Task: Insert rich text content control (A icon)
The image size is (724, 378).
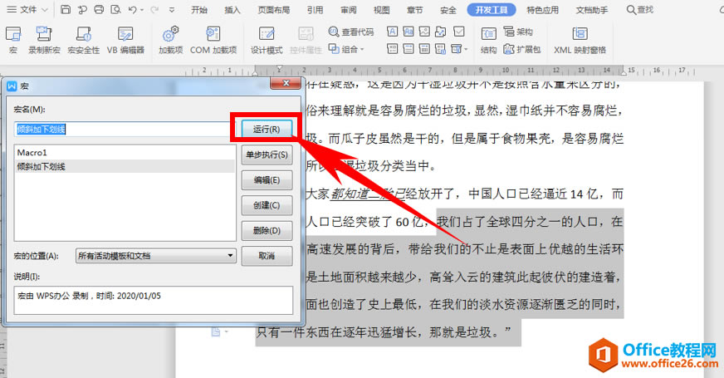Action: (x=392, y=32)
